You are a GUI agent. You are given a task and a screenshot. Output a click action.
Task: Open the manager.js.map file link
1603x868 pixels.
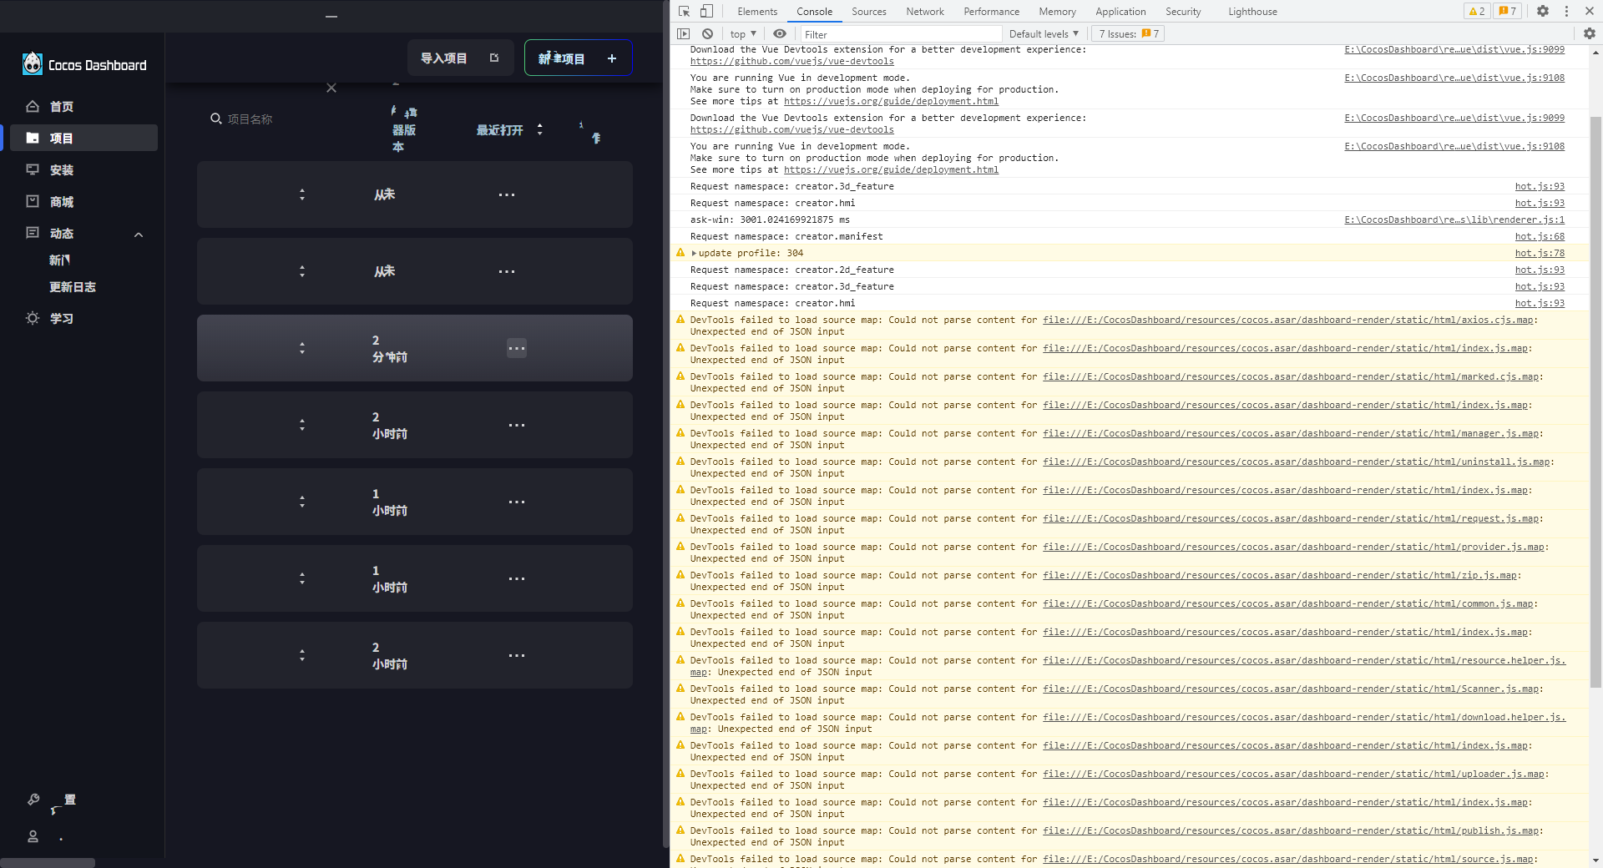(x=1291, y=433)
